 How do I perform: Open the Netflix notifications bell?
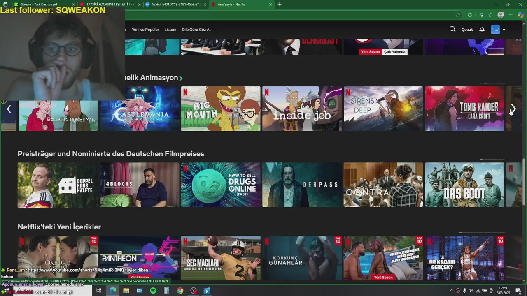click(x=482, y=30)
